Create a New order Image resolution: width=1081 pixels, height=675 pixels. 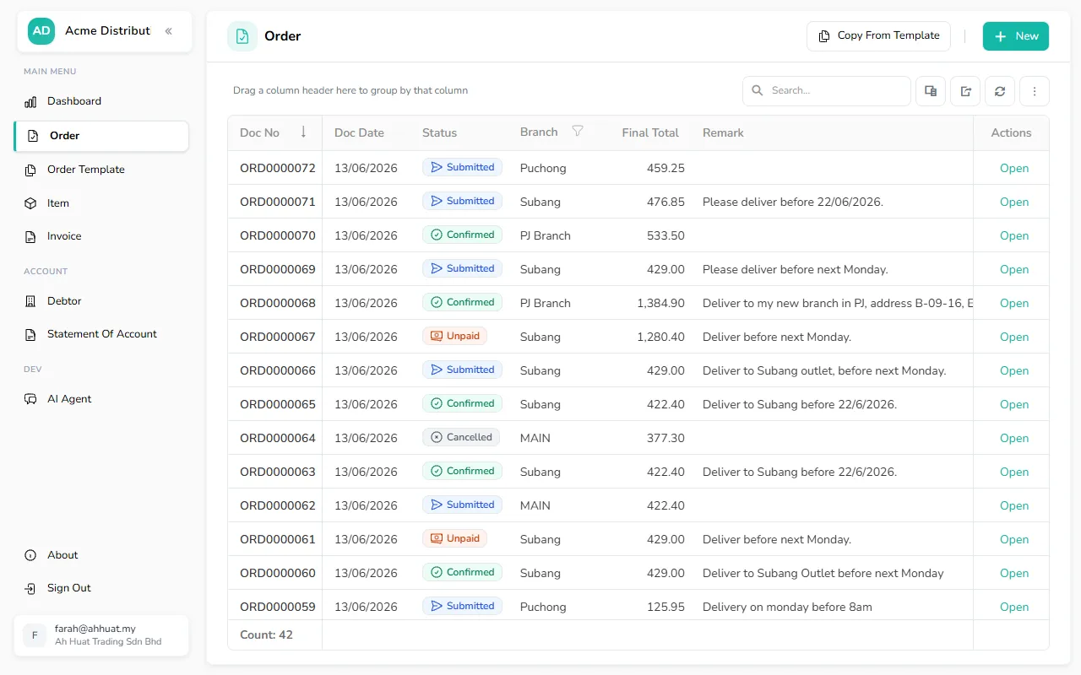pyautogui.click(x=1016, y=36)
